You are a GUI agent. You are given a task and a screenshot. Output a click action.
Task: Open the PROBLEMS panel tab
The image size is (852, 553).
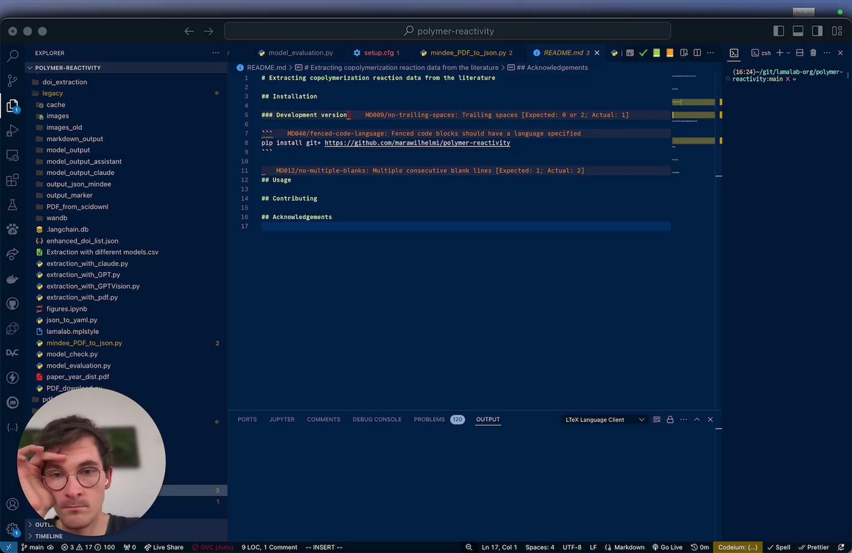[x=439, y=419]
